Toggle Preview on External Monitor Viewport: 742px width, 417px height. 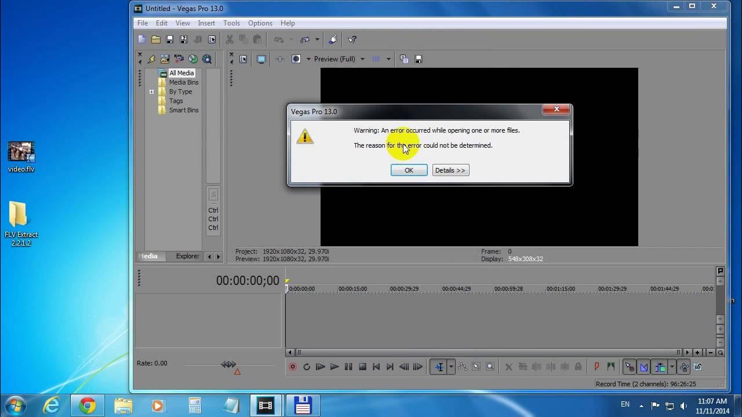click(261, 59)
